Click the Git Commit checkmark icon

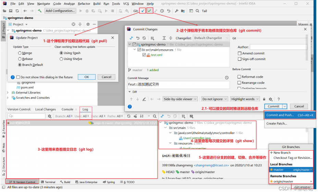click(x=149, y=11)
